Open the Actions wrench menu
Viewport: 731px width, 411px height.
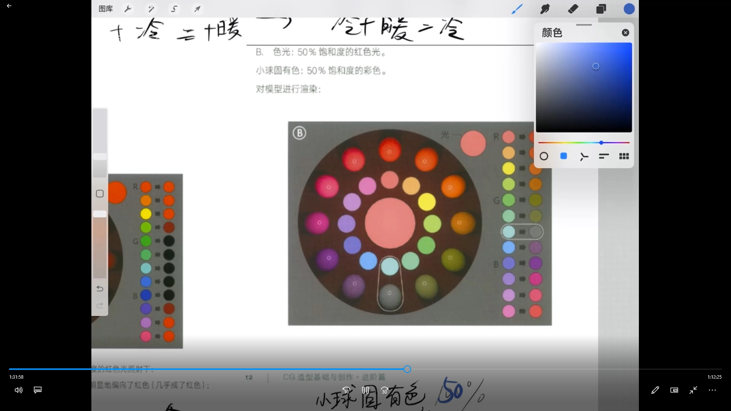coord(128,9)
